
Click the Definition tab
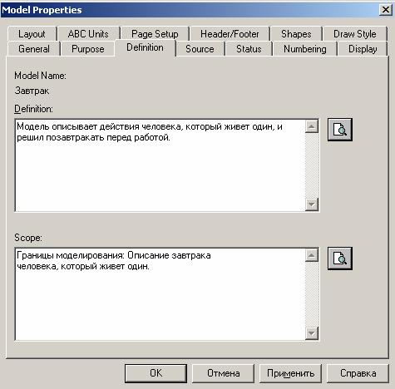[145, 47]
